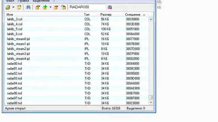
Task: Select the lahills_3.col file
Action: coord(15,19)
